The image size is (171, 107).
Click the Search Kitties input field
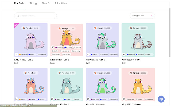(x=36, y=16)
